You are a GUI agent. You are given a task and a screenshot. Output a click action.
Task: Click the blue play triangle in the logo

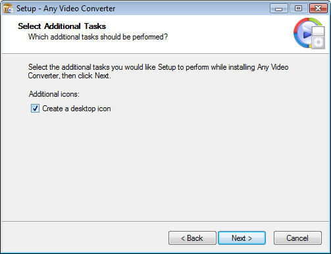point(307,34)
